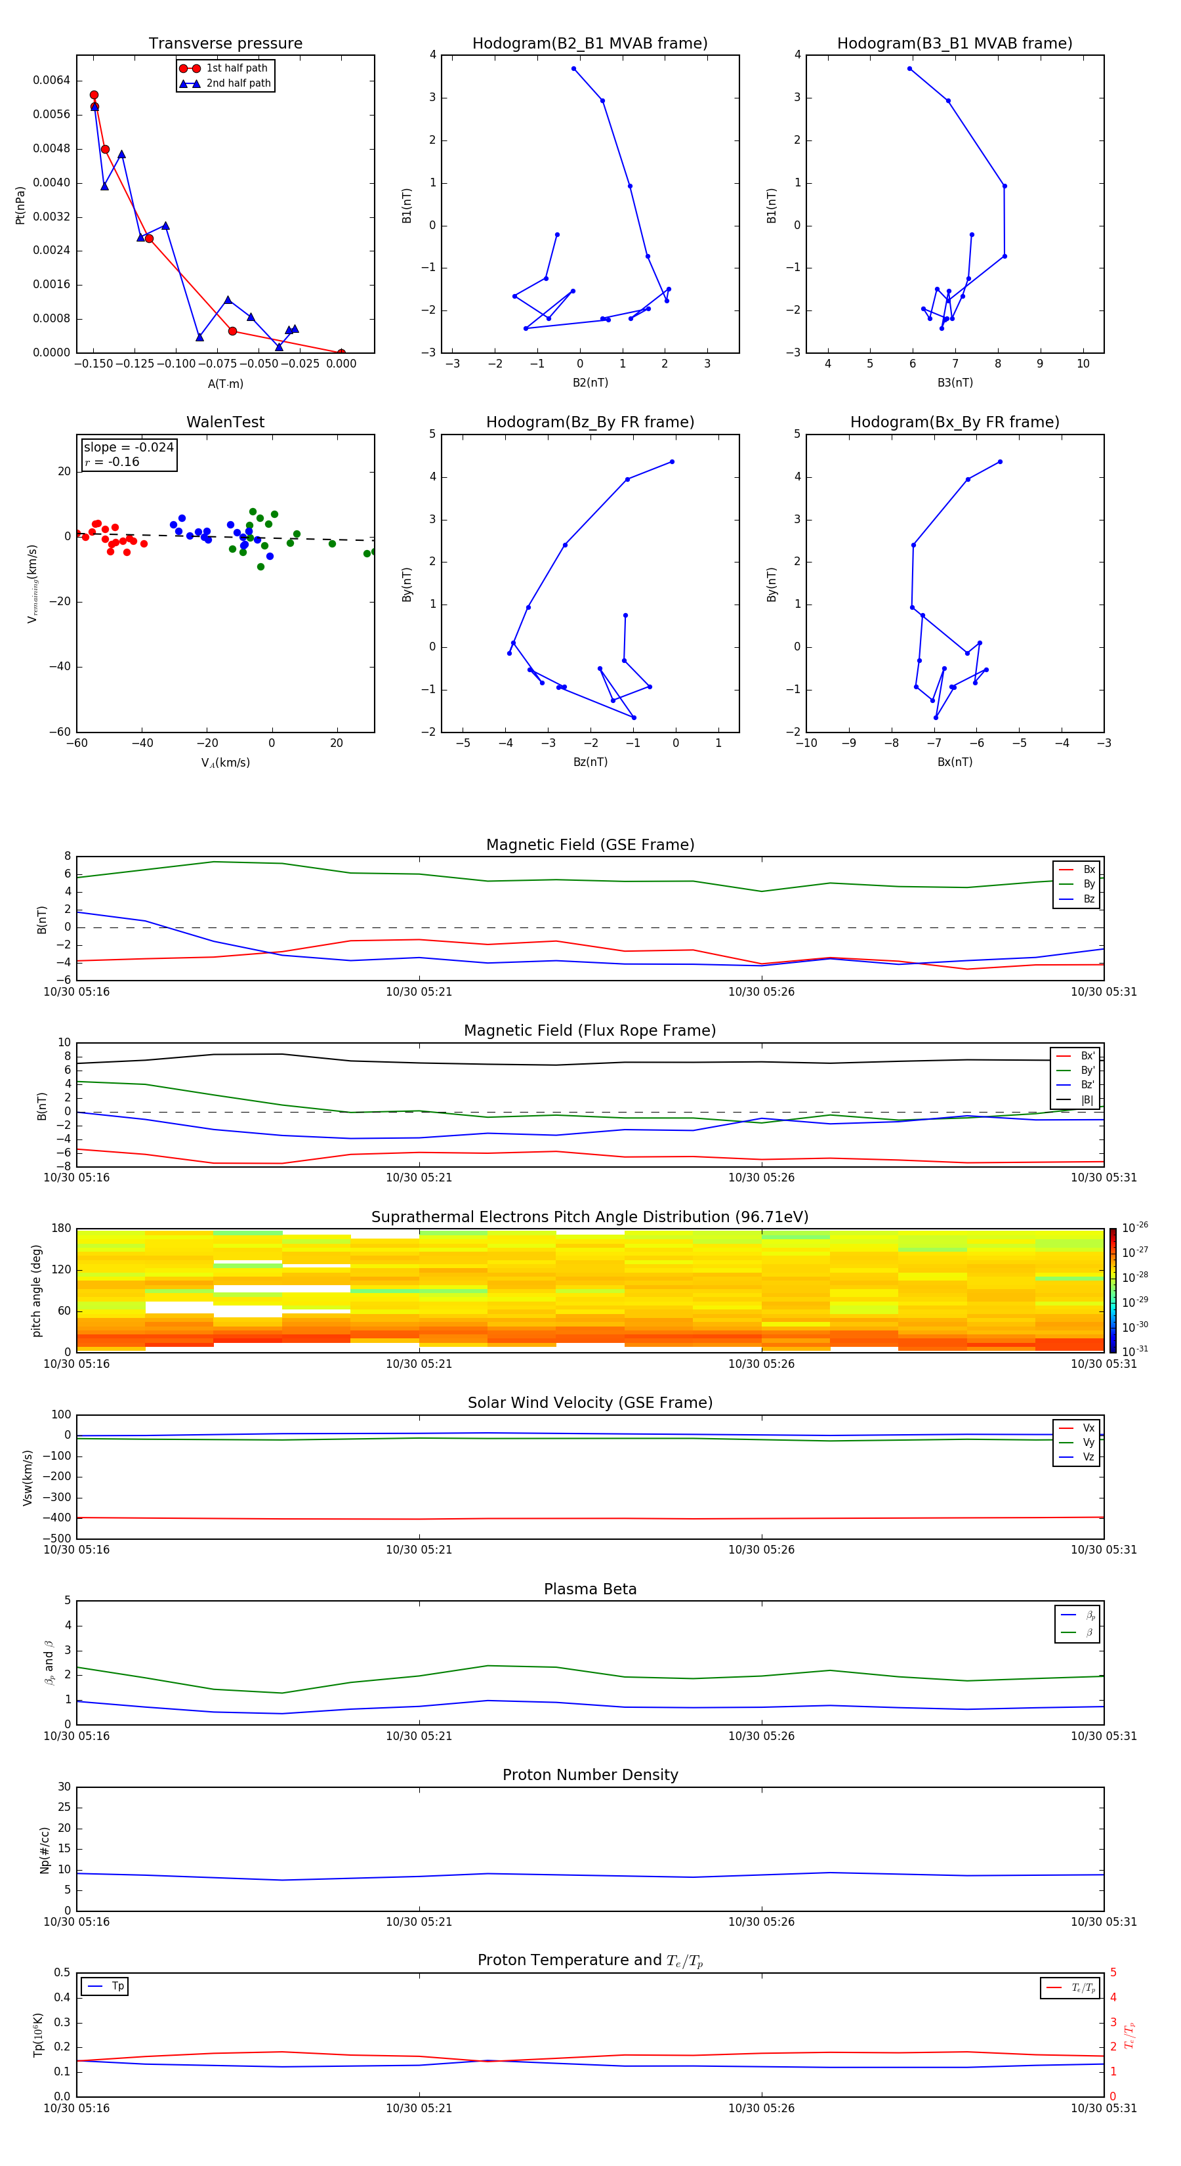This screenshot has height=2166, width=1181.
Task: Click the Hodogram(Bx_By FR frame) title
Action: pyautogui.click(x=955, y=422)
